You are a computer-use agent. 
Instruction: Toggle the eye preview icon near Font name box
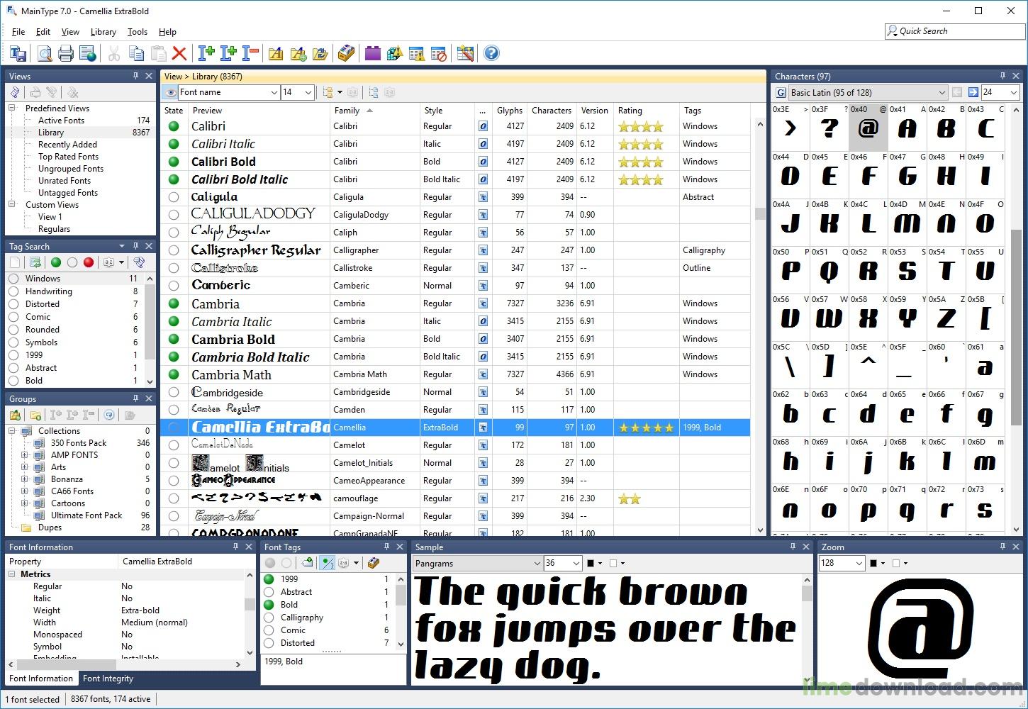click(169, 92)
